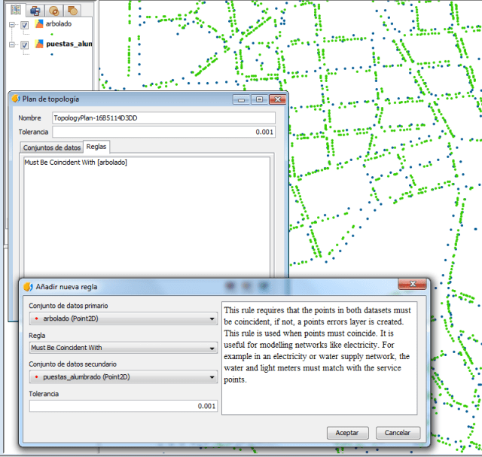This screenshot has height=457, width=482.
Task: Open the Regla dropdown
Action: click(x=212, y=348)
